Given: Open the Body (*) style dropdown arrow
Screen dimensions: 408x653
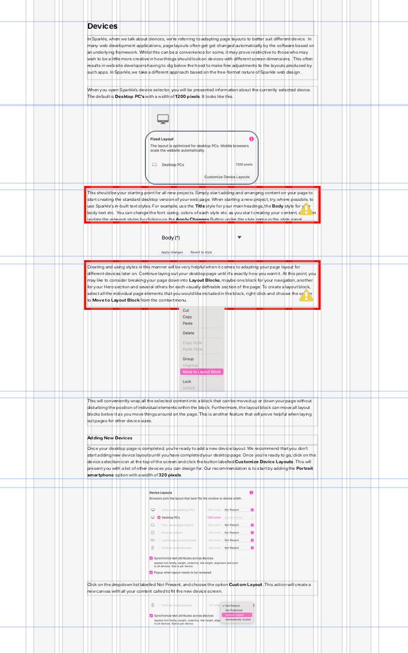Looking at the screenshot, I should tap(239, 237).
